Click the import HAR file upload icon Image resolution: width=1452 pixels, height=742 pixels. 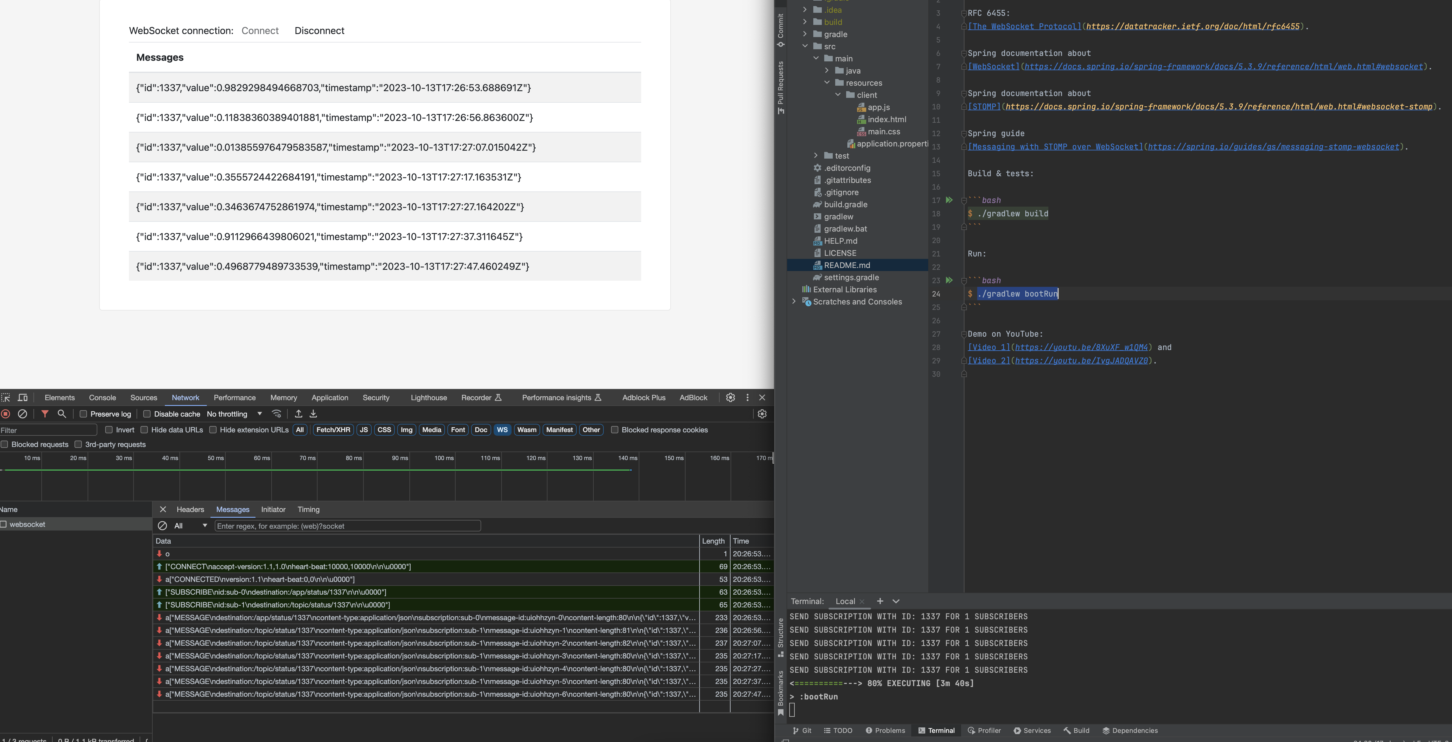pos(299,414)
